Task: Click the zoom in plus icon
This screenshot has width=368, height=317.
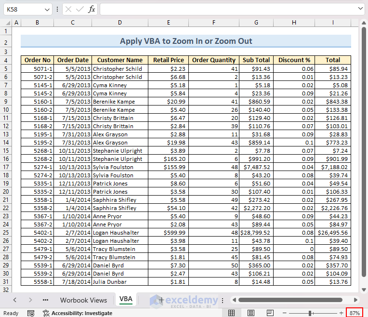Action: pyautogui.click(x=341, y=313)
